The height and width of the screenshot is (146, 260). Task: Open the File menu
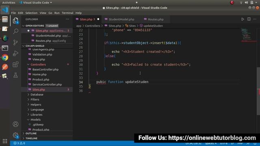13,13
